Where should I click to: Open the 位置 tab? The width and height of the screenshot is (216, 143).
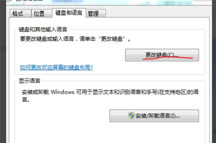[x=42, y=13]
